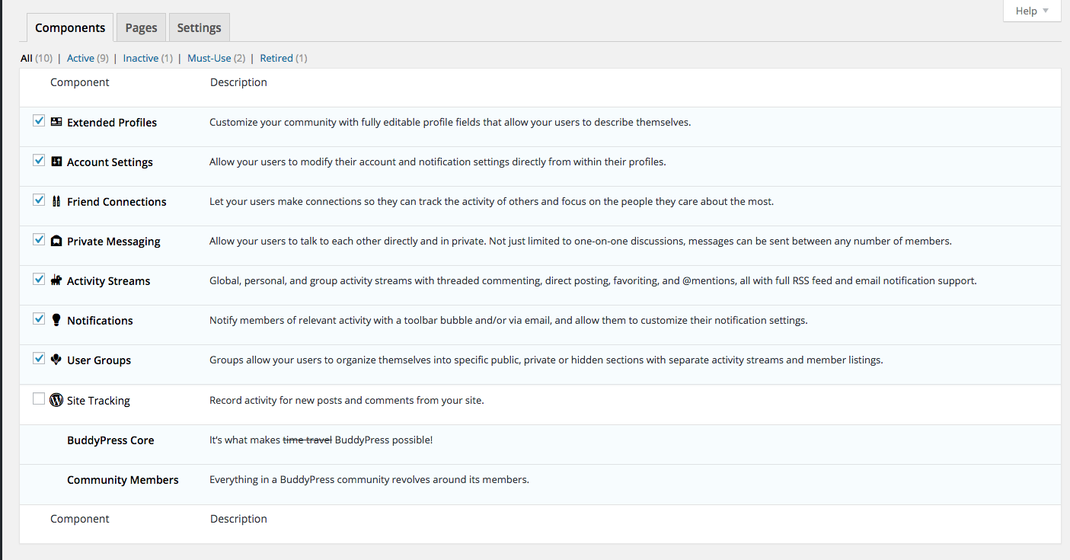Viewport: 1070px width, 560px height.
Task: Filter by Must-Use components
Action: (209, 58)
